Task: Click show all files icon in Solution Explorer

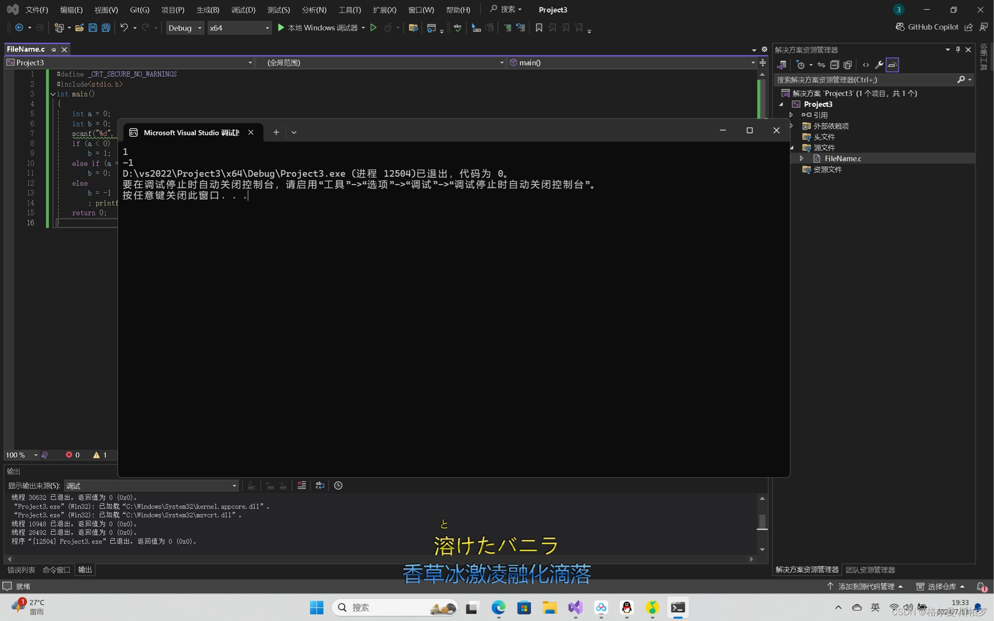Action: click(x=847, y=65)
